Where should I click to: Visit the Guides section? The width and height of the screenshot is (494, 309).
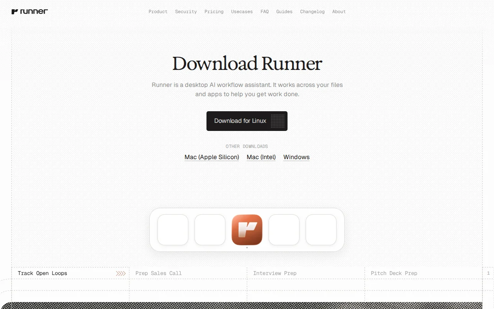284,12
